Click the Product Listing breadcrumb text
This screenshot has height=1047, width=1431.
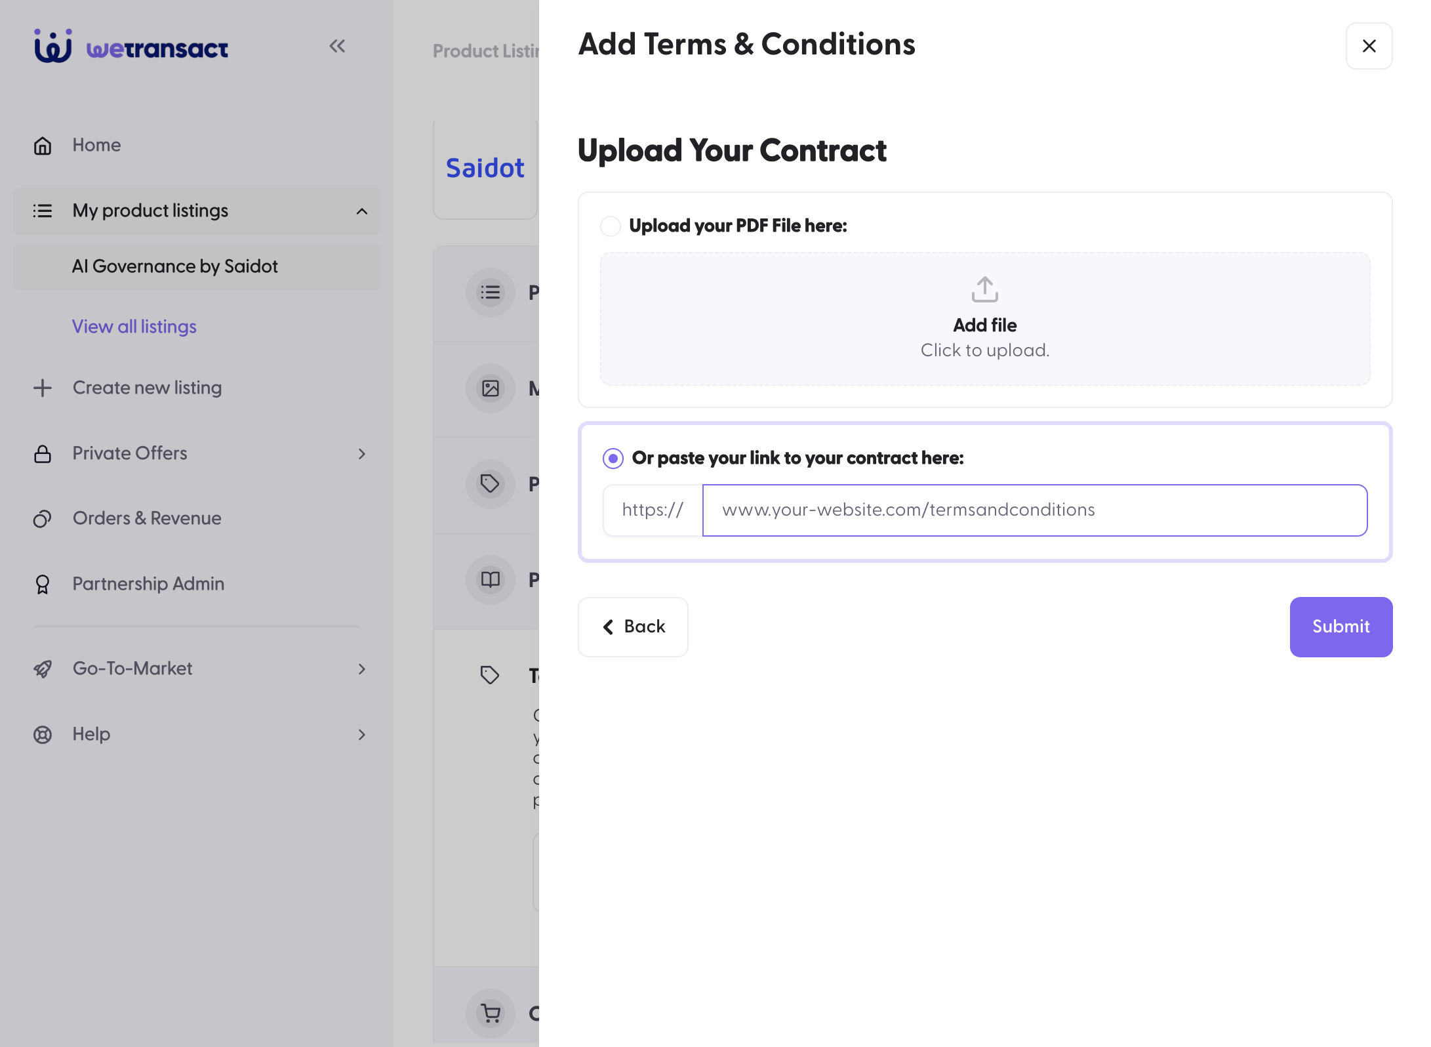coord(486,51)
